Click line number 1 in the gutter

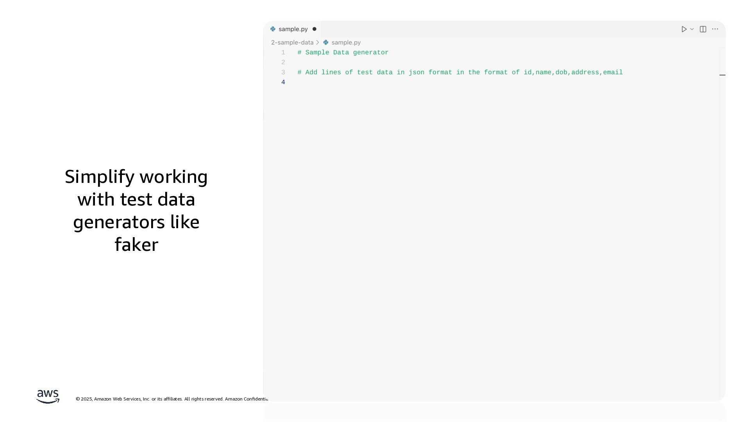point(283,53)
